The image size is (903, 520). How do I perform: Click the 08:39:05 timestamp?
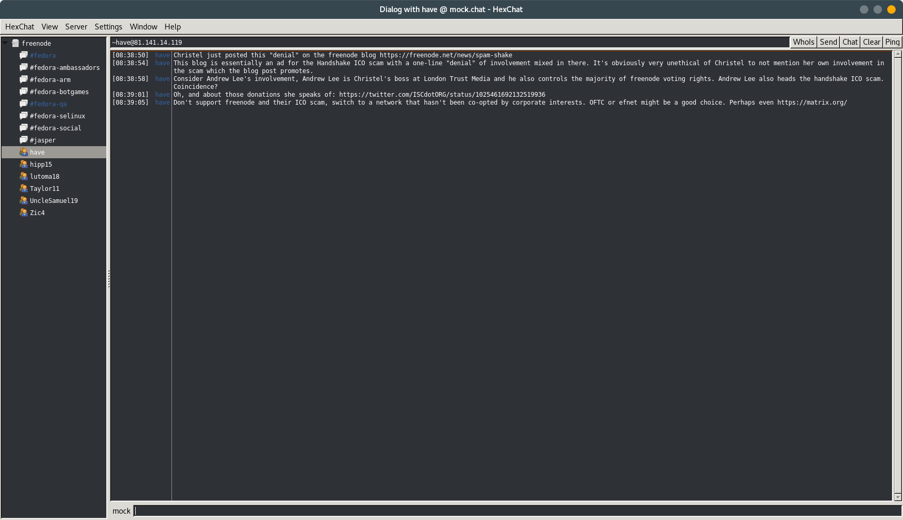coord(130,103)
